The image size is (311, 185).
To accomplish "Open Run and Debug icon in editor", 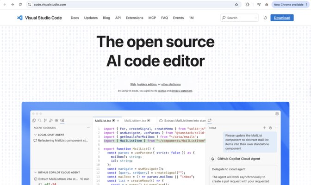I will click(51, 120).
